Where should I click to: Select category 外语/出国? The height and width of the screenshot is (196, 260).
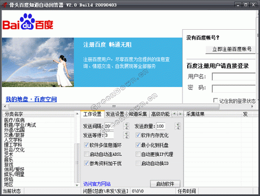(15, 130)
